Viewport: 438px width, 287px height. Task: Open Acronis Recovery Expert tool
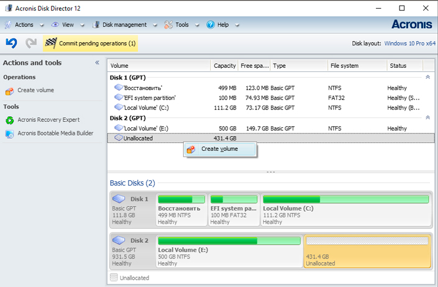point(48,120)
